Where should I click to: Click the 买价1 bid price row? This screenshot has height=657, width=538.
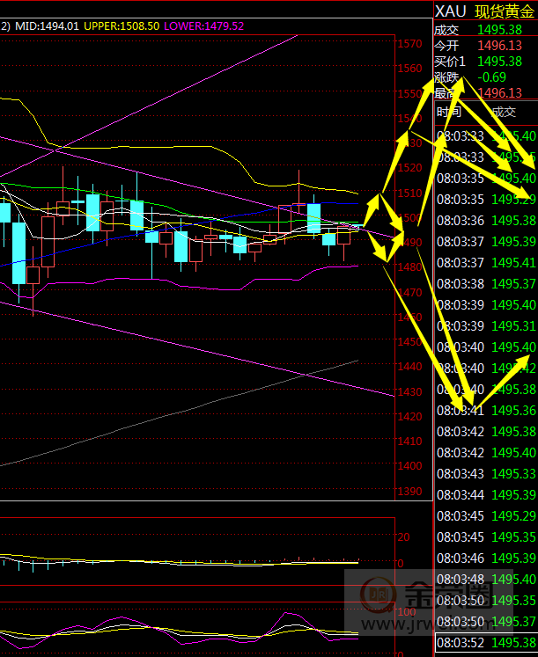coord(484,62)
